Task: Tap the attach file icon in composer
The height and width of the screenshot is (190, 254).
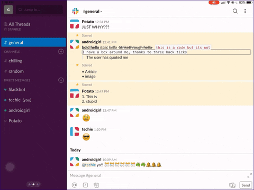Action: [x=96, y=185]
